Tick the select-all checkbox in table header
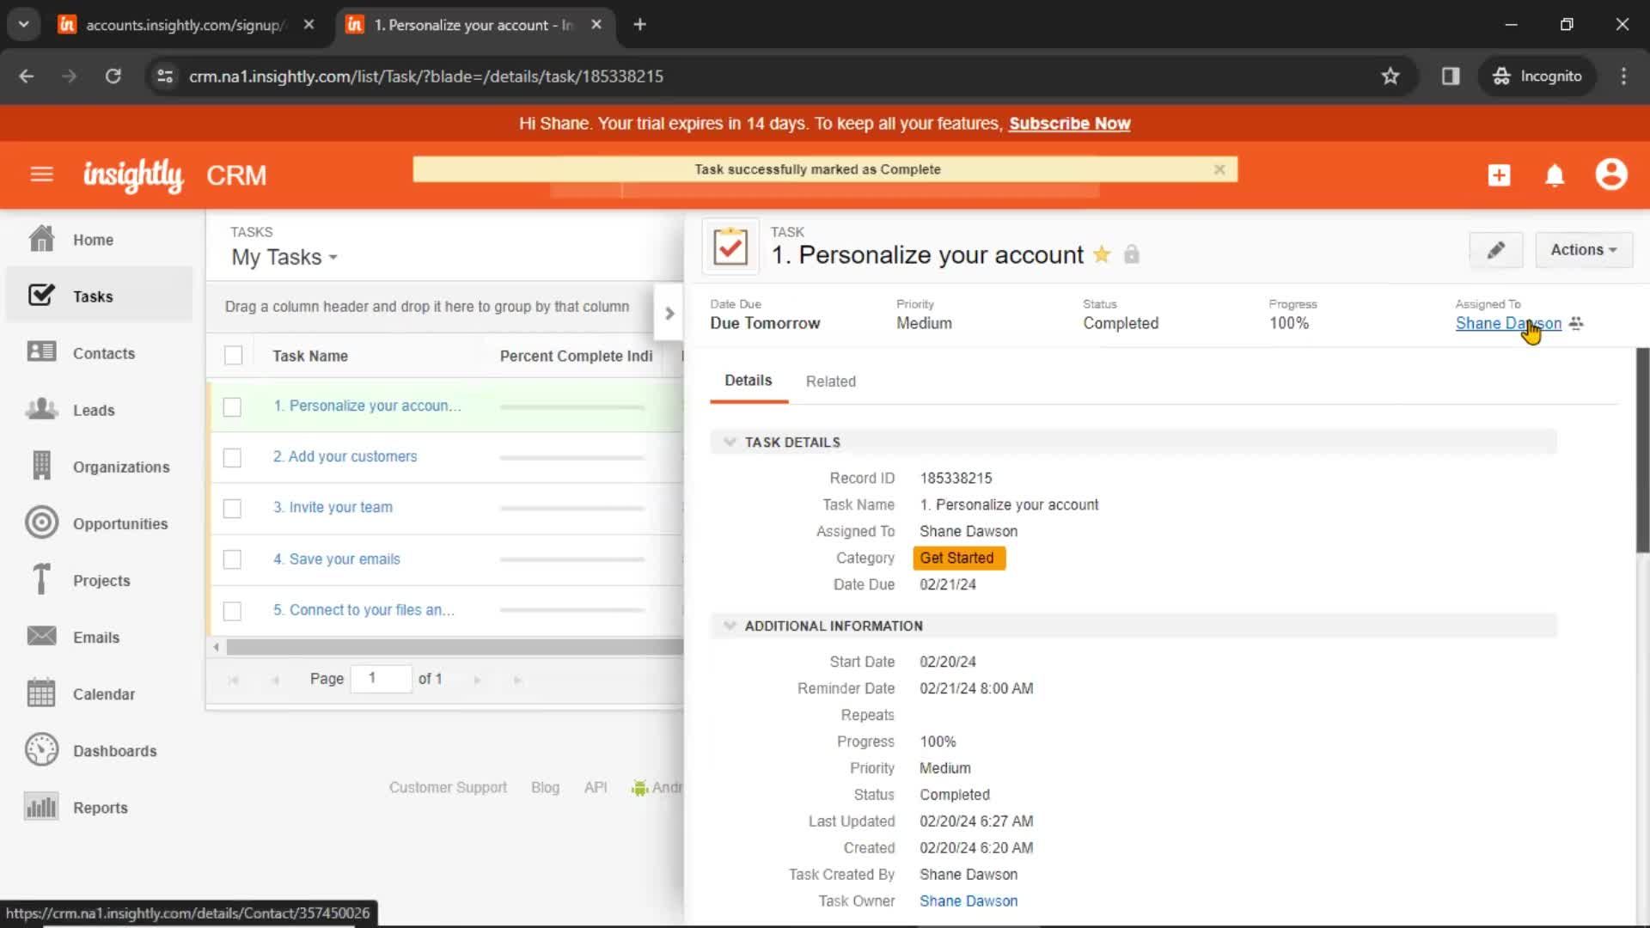The width and height of the screenshot is (1650, 928). click(x=233, y=355)
